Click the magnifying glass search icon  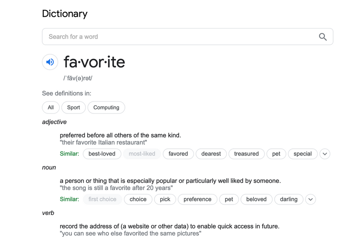pyautogui.click(x=323, y=37)
